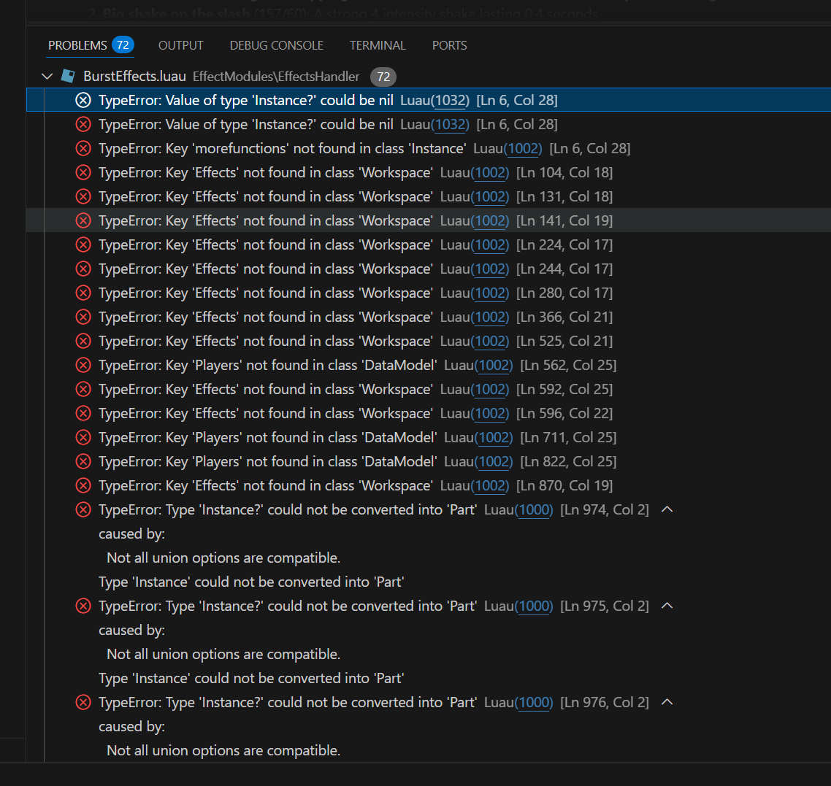This screenshot has width=831, height=786.
Task: Select second 'Instance?' could be nil error
Action: coord(429,125)
